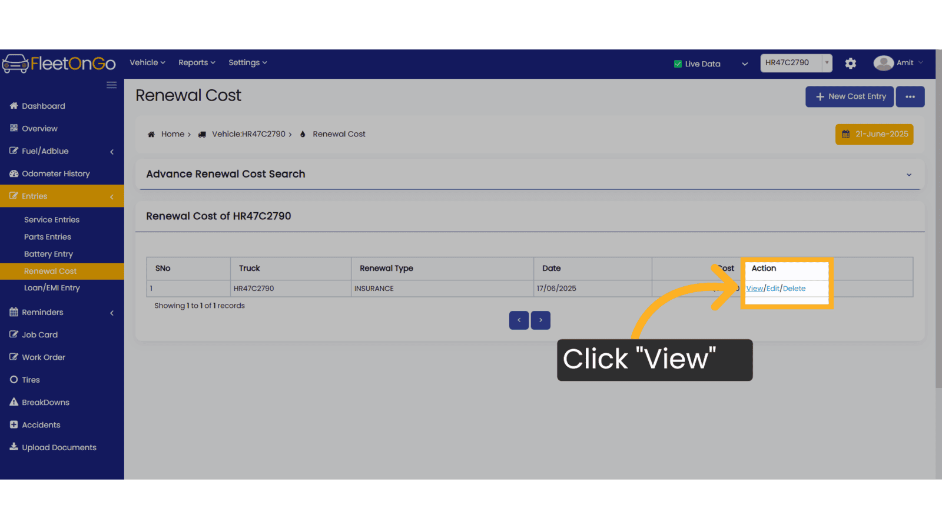Screen dimensions: 942x529
Task: Click the Overview grid icon
Action: (14, 128)
